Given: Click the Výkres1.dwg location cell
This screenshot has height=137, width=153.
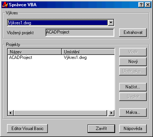Looking at the screenshot, I should tap(75, 57).
